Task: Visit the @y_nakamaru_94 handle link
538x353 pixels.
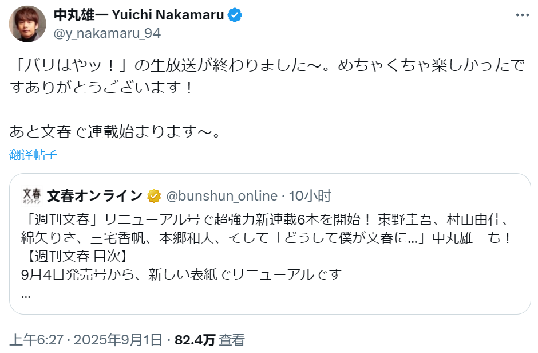Action: click(x=107, y=33)
